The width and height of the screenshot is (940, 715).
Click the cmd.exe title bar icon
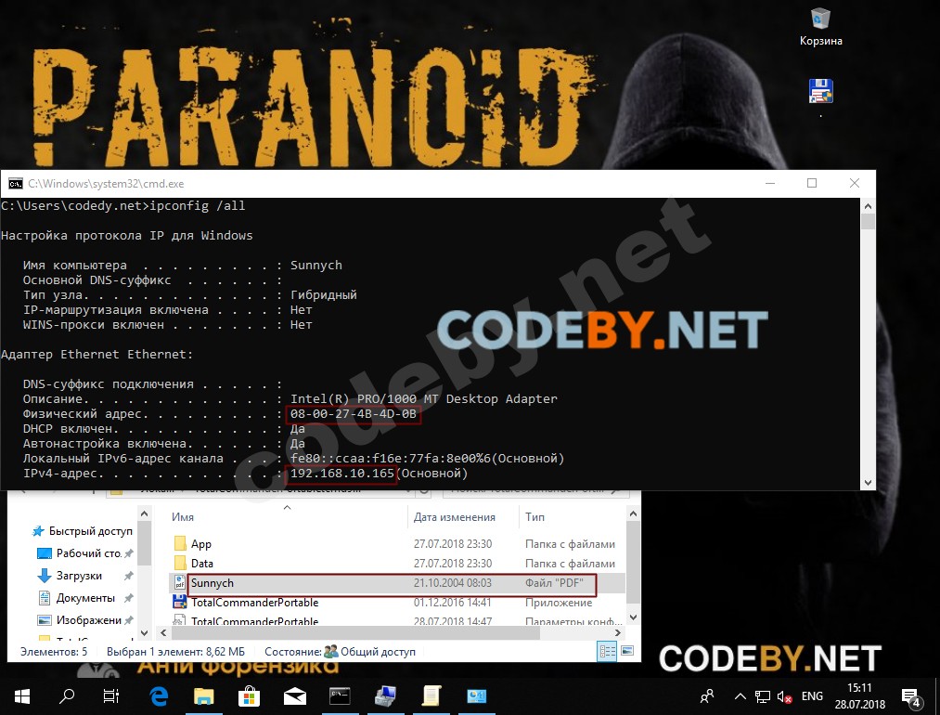pos(15,184)
